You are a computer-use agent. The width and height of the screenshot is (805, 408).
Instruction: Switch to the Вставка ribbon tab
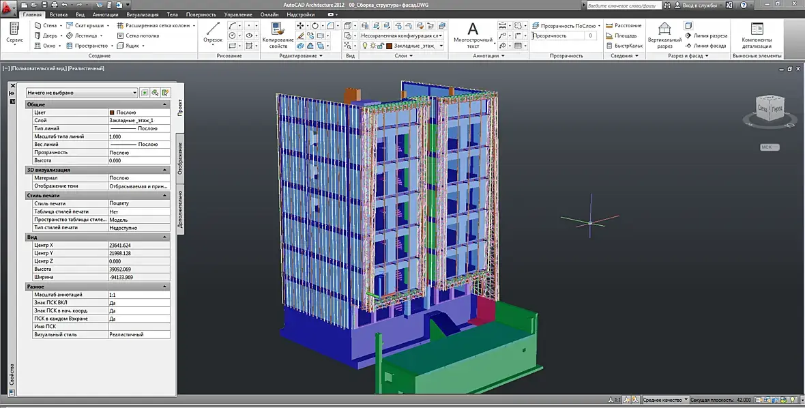(58, 14)
